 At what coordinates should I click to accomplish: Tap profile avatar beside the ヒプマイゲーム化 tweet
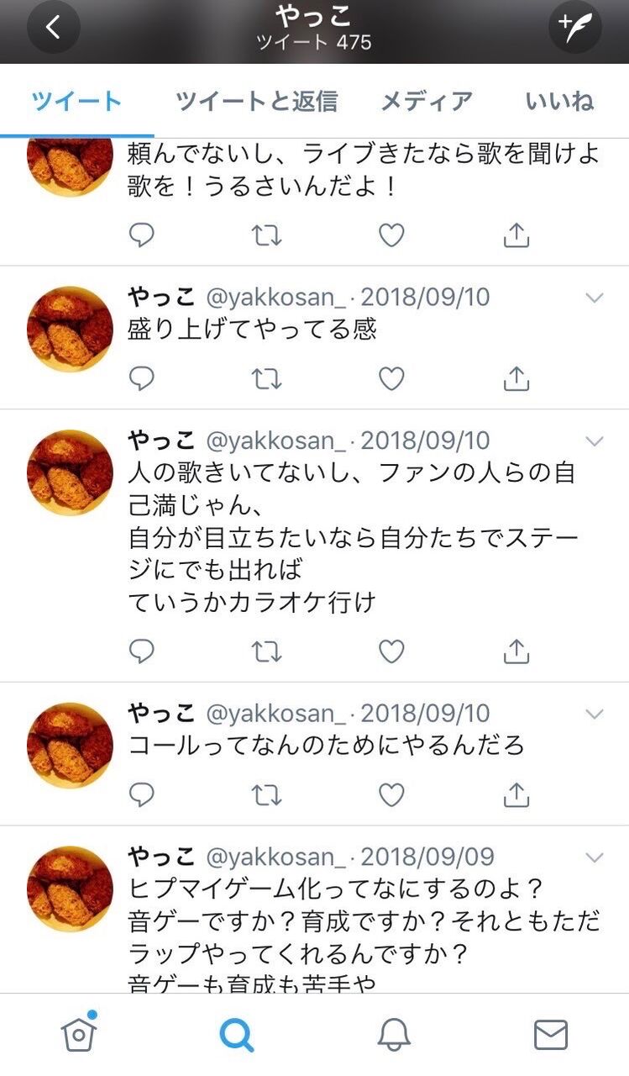(x=70, y=889)
